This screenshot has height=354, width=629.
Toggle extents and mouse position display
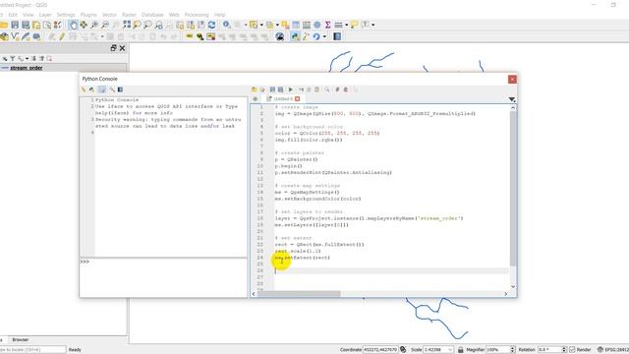[403, 350]
